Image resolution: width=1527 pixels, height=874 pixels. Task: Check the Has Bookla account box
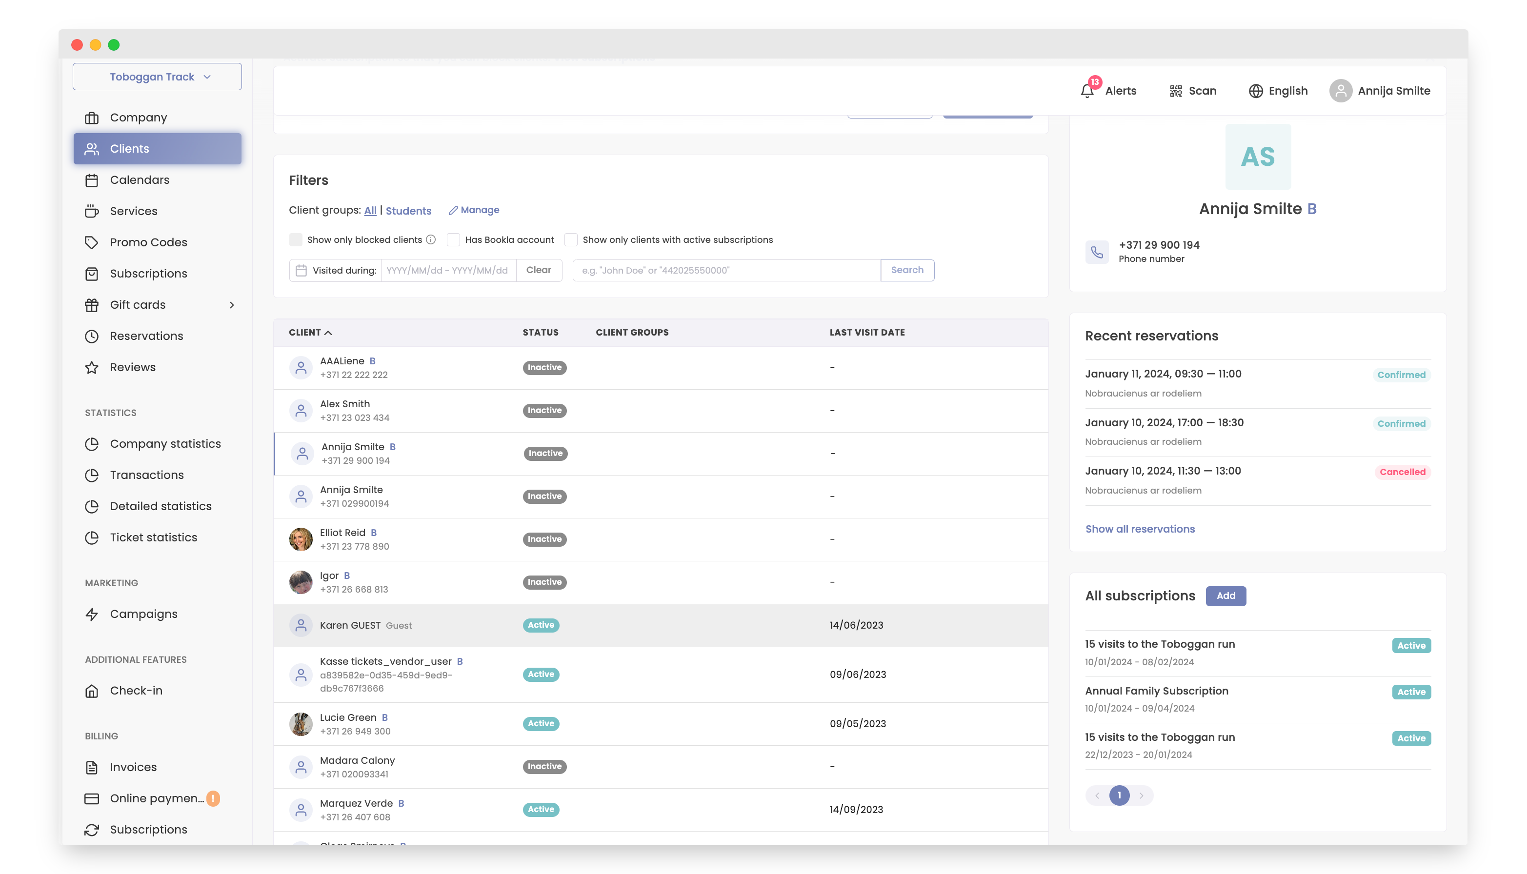pos(453,239)
